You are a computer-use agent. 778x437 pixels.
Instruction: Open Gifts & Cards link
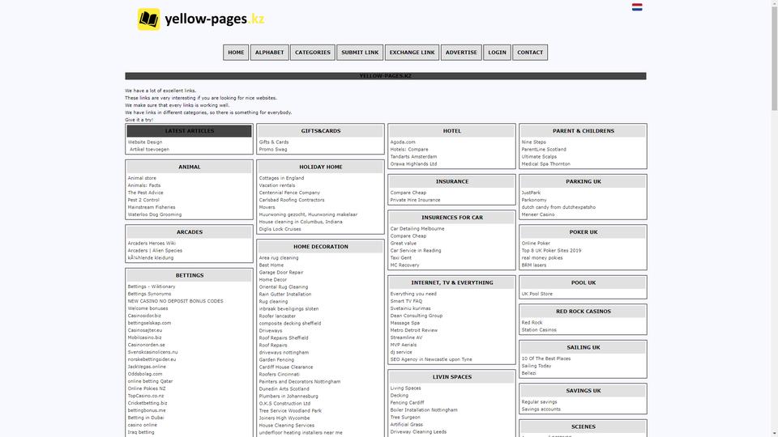point(274,142)
